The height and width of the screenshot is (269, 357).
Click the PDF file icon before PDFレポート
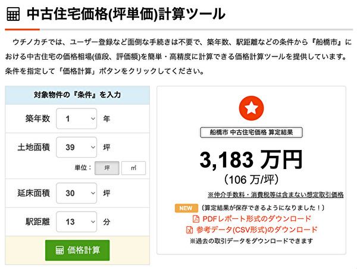point(196,218)
